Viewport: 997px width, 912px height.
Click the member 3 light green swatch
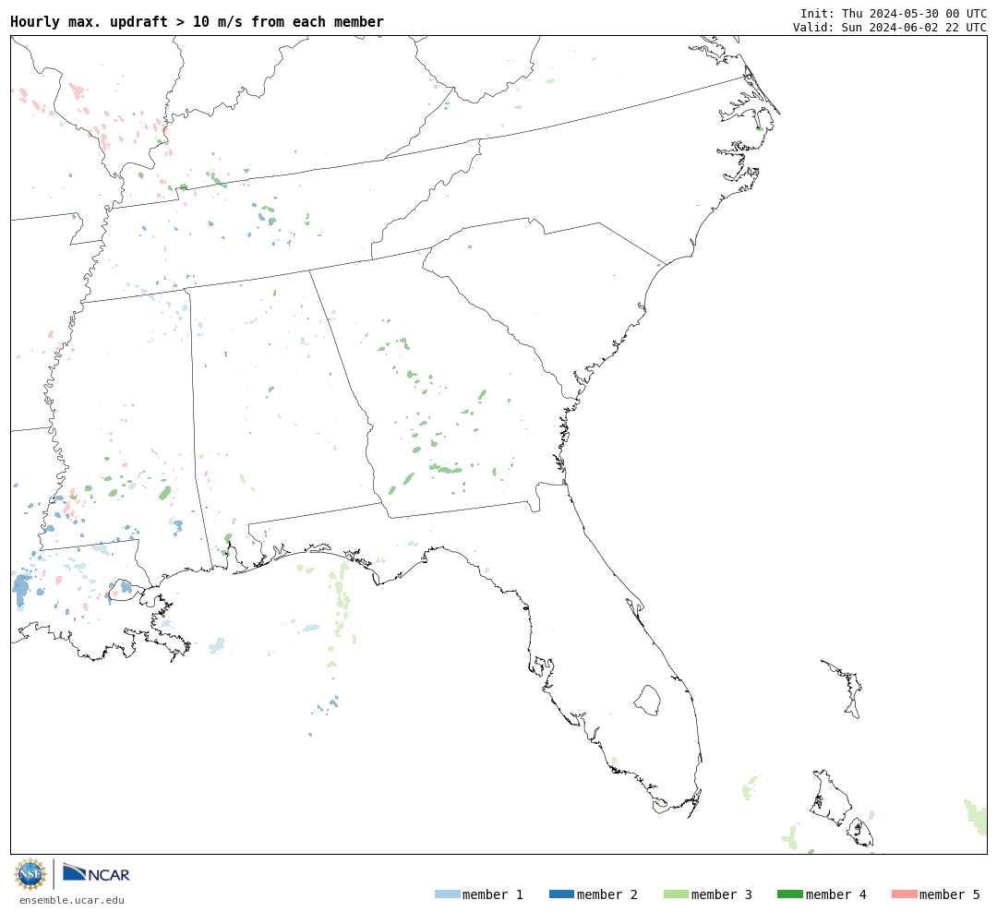pos(676,894)
